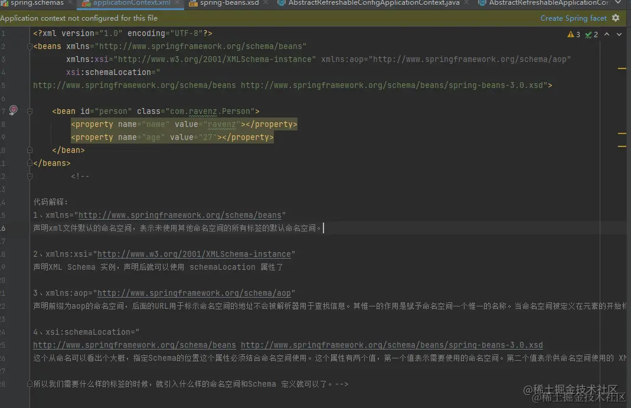Select the applicationContext.xml tab

click(132, 3)
